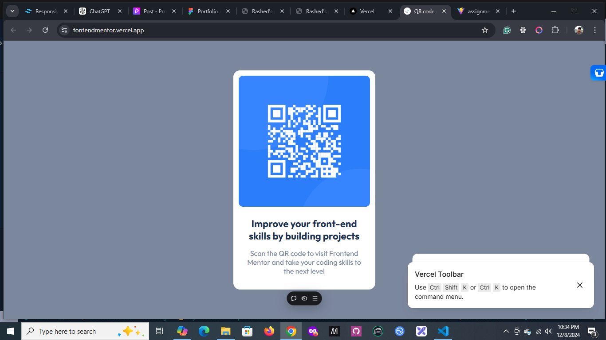Open the Vercel toolbar hamburger menu
Viewport: 606px width, 340px height.
pyautogui.click(x=315, y=298)
